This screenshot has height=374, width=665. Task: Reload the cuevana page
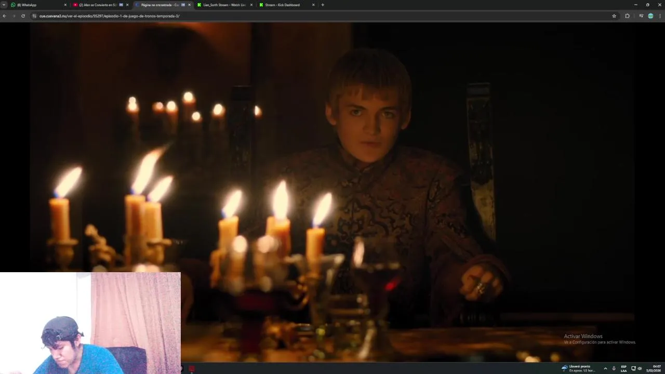23,16
